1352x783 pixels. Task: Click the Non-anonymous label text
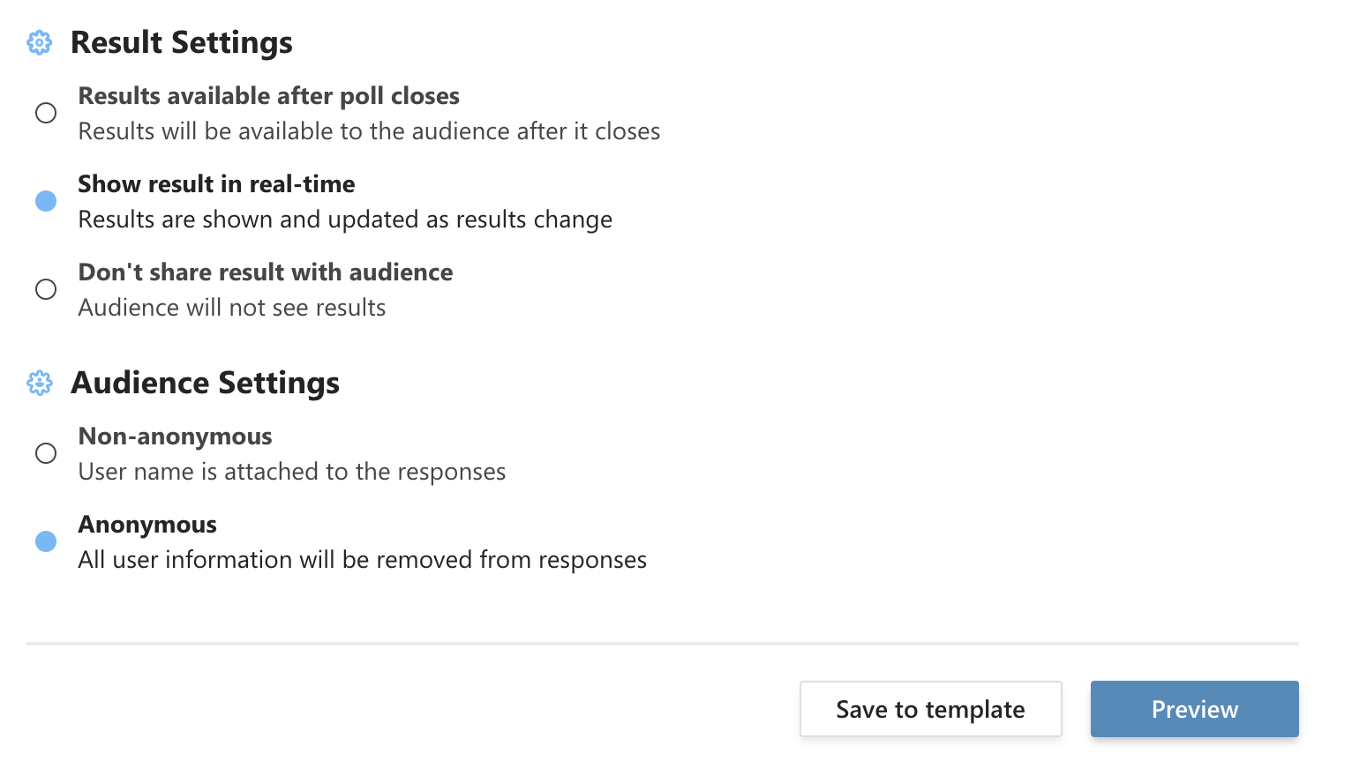(x=175, y=436)
